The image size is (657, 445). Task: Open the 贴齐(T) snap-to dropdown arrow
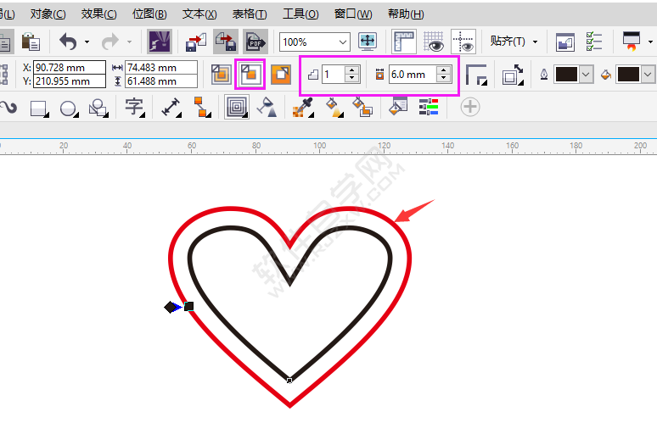[535, 42]
